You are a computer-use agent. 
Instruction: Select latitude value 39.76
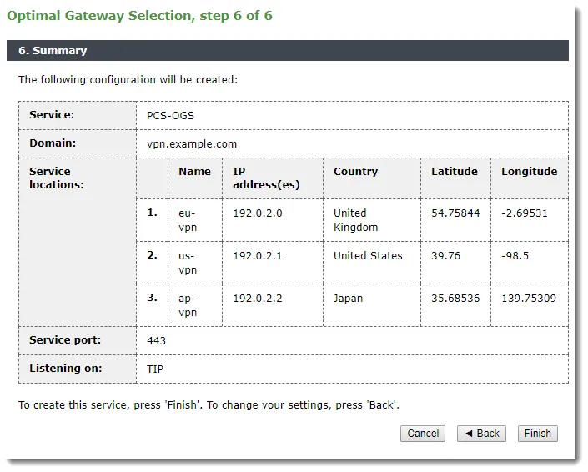point(445,256)
